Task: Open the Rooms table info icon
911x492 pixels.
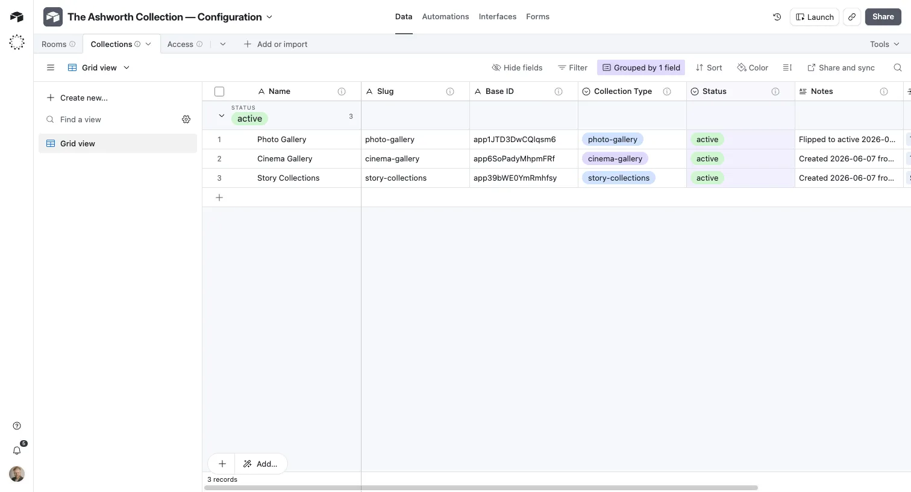Action: (x=72, y=44)
